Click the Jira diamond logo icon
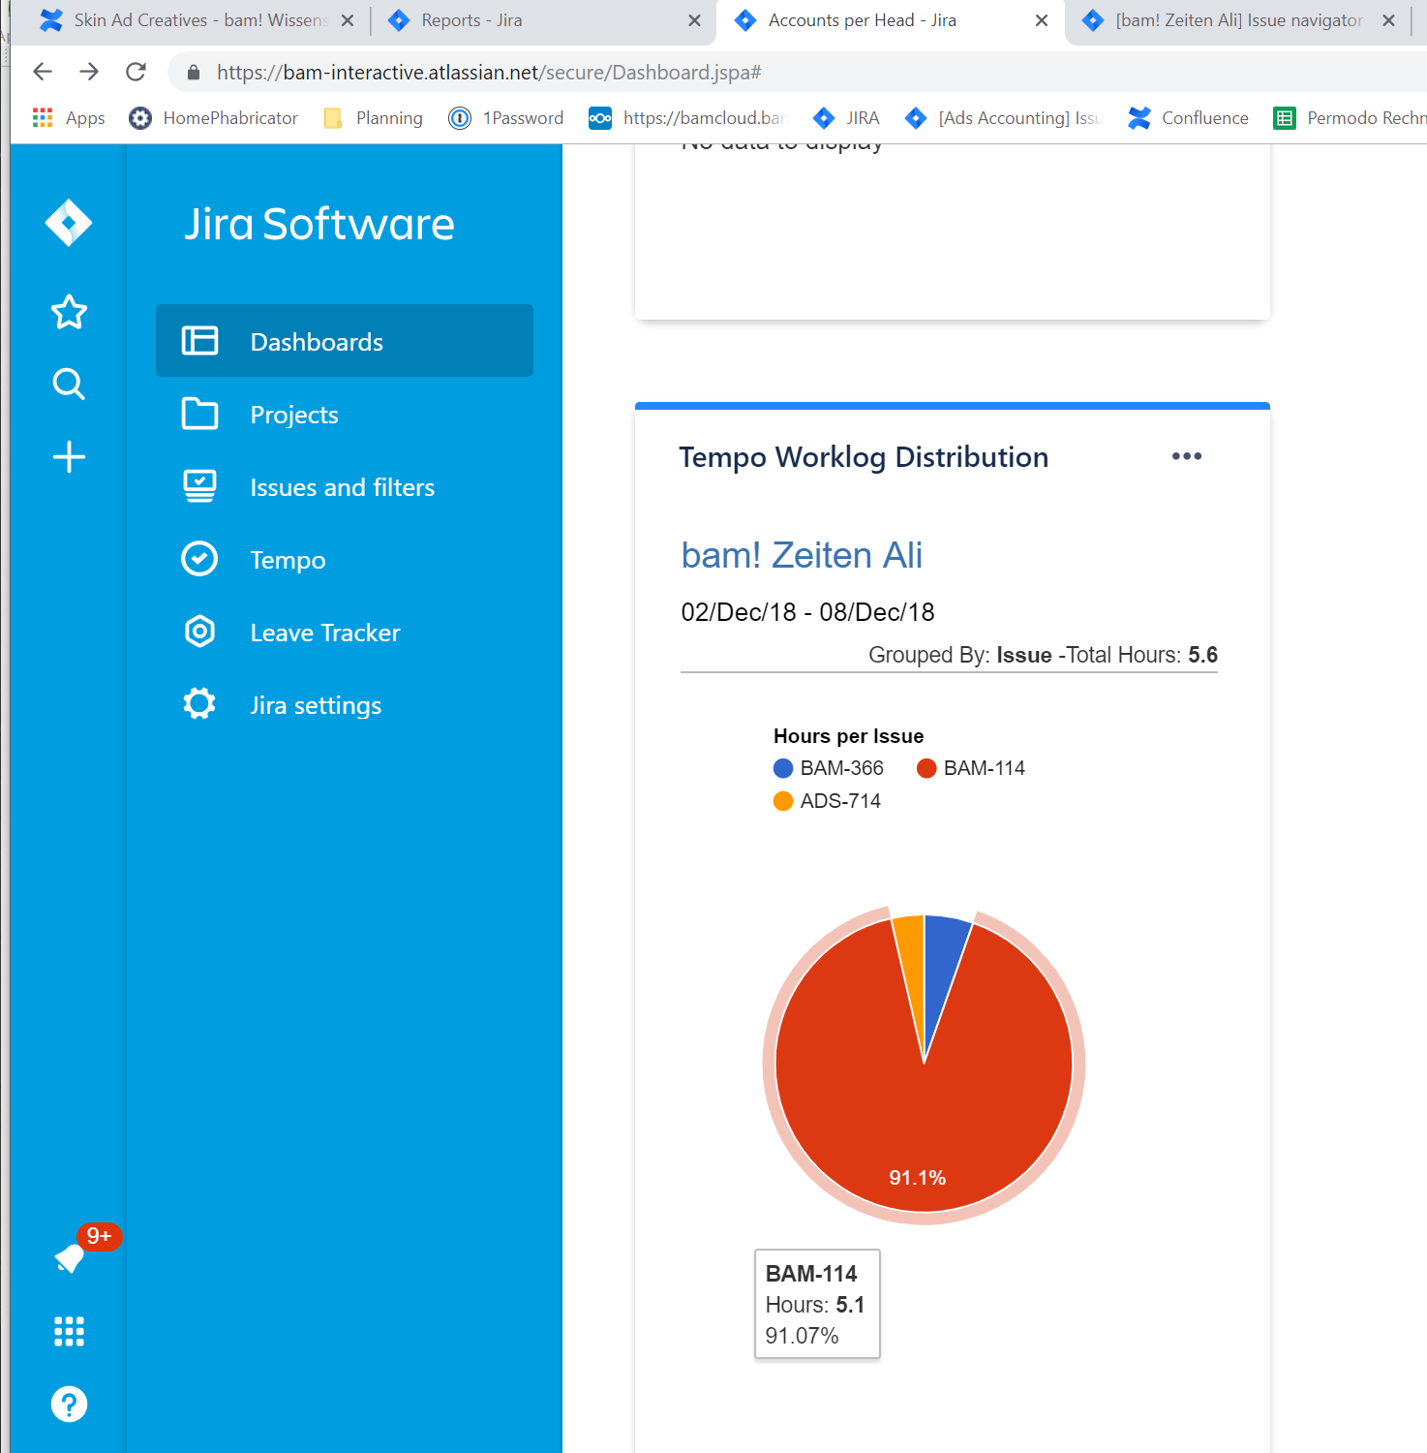1427x1453 pixels. [x=69, y=224]
